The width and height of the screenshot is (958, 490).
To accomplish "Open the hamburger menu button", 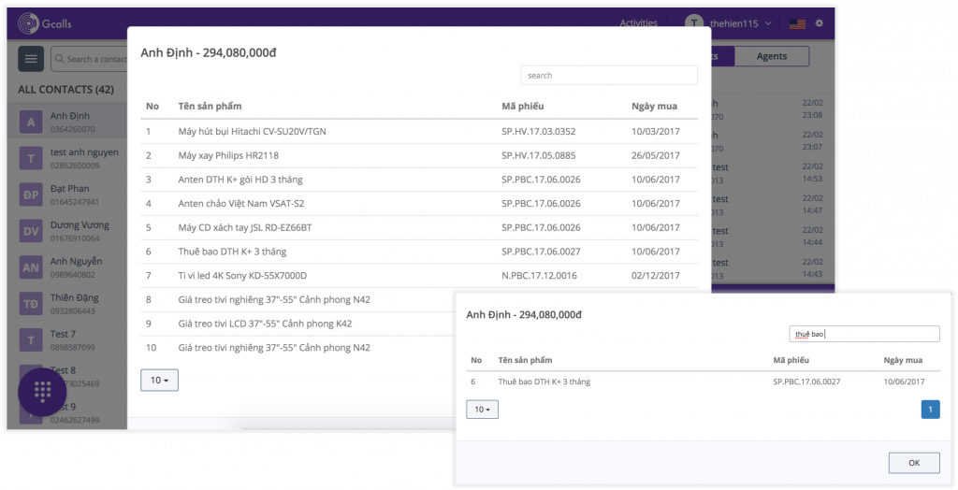I will pos(31,59).
